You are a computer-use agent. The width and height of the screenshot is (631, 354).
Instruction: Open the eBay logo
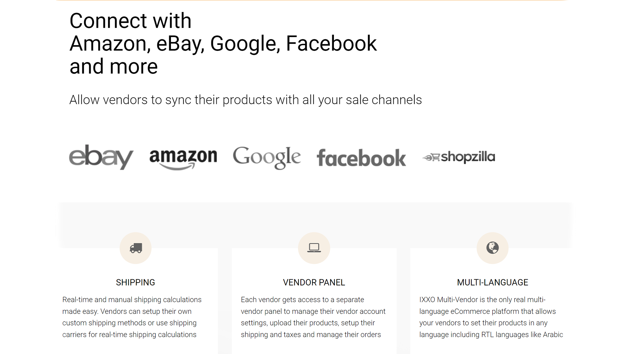point(101,157)
